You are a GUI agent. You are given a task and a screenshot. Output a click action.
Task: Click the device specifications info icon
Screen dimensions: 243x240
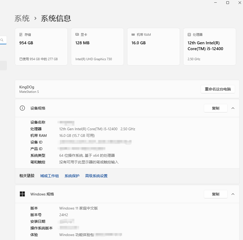(22, 108)
